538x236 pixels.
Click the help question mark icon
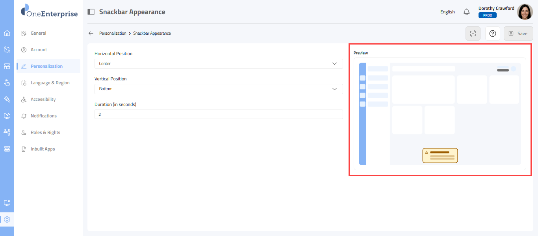point(492,33)
